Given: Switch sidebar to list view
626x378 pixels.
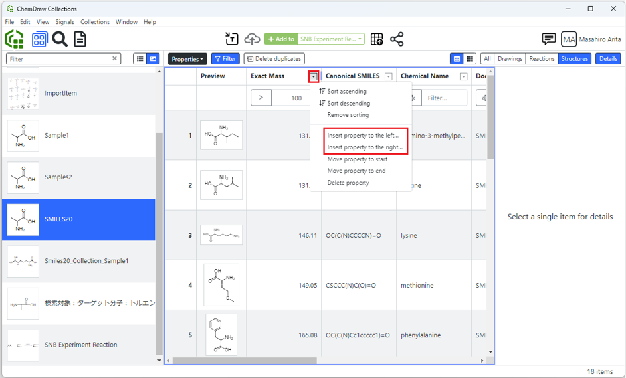Looking at the screenshot, I should click(x=140, y=59).
